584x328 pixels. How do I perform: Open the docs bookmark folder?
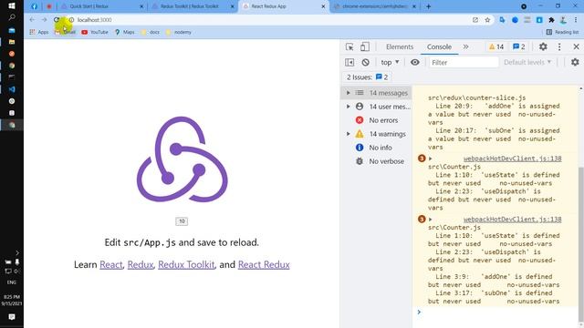click(x=151, y=33)
